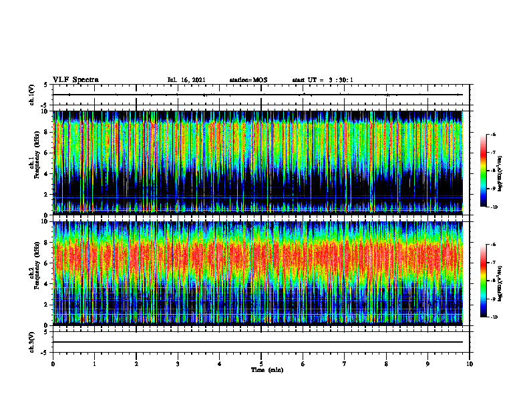Click the "-8" label on ch.2 color bar

(494, 281)
